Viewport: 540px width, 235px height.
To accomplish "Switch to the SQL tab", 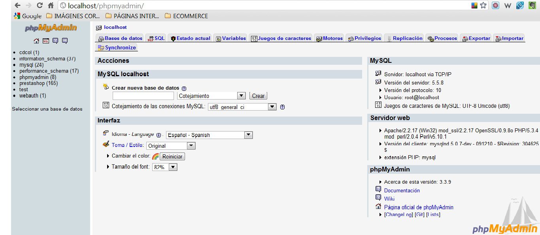I will point(156,38).
